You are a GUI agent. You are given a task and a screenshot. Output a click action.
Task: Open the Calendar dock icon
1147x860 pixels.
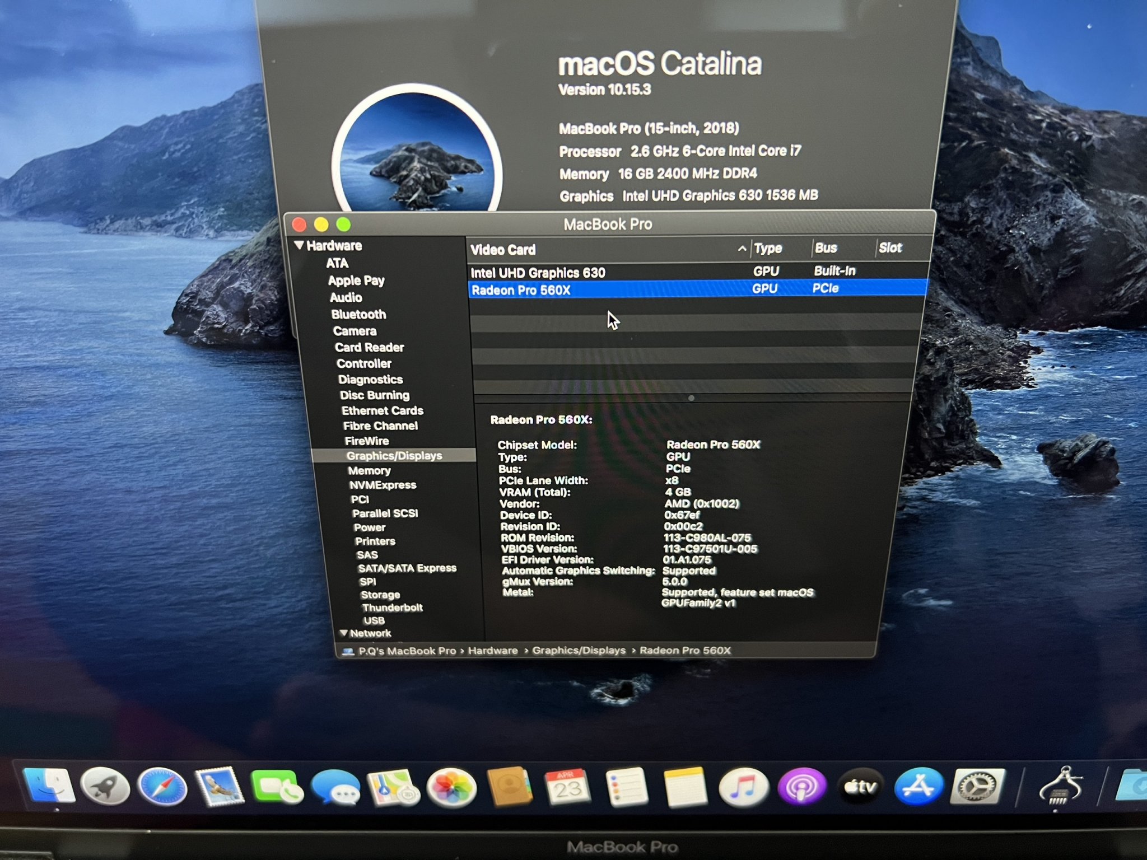567,787
